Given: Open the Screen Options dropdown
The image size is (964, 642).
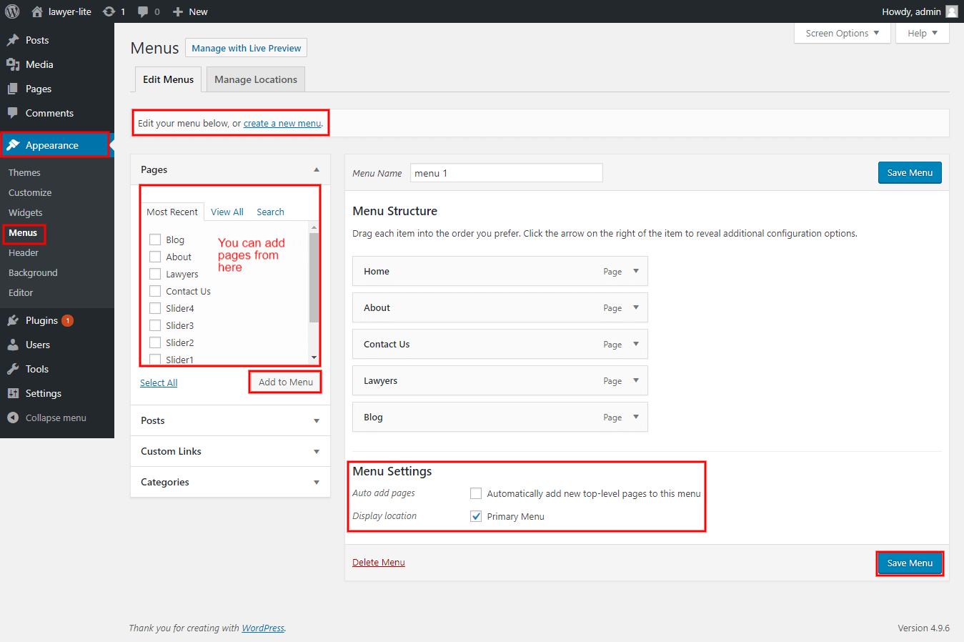Looking at the screenshot, I should pos(842,33).
